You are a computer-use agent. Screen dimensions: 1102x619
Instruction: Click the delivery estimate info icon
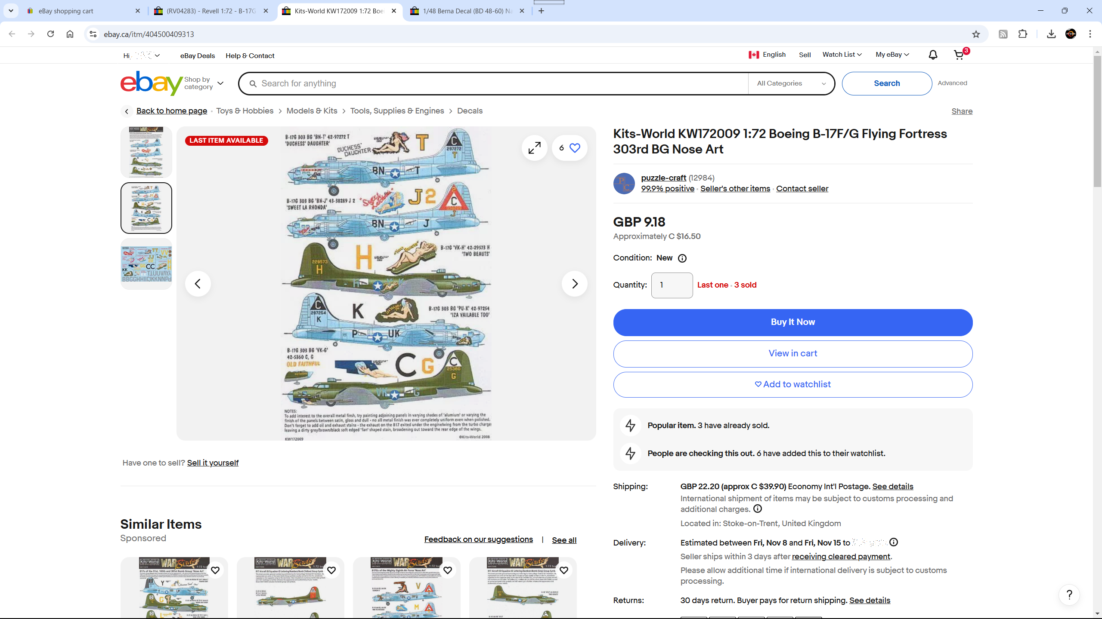(x=894, y=542)
